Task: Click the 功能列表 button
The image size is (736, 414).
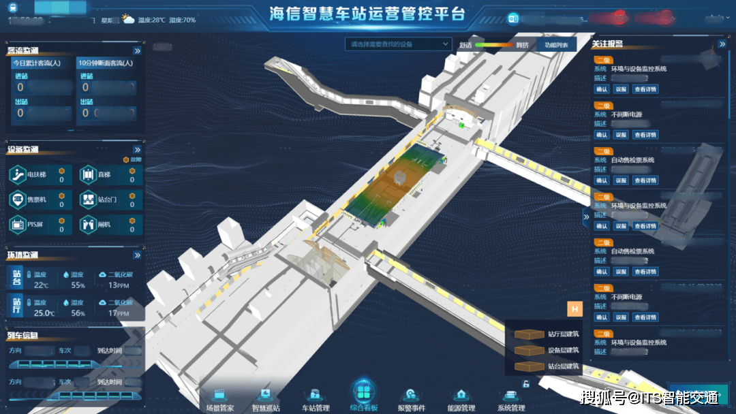Action: tap(556, 45)
